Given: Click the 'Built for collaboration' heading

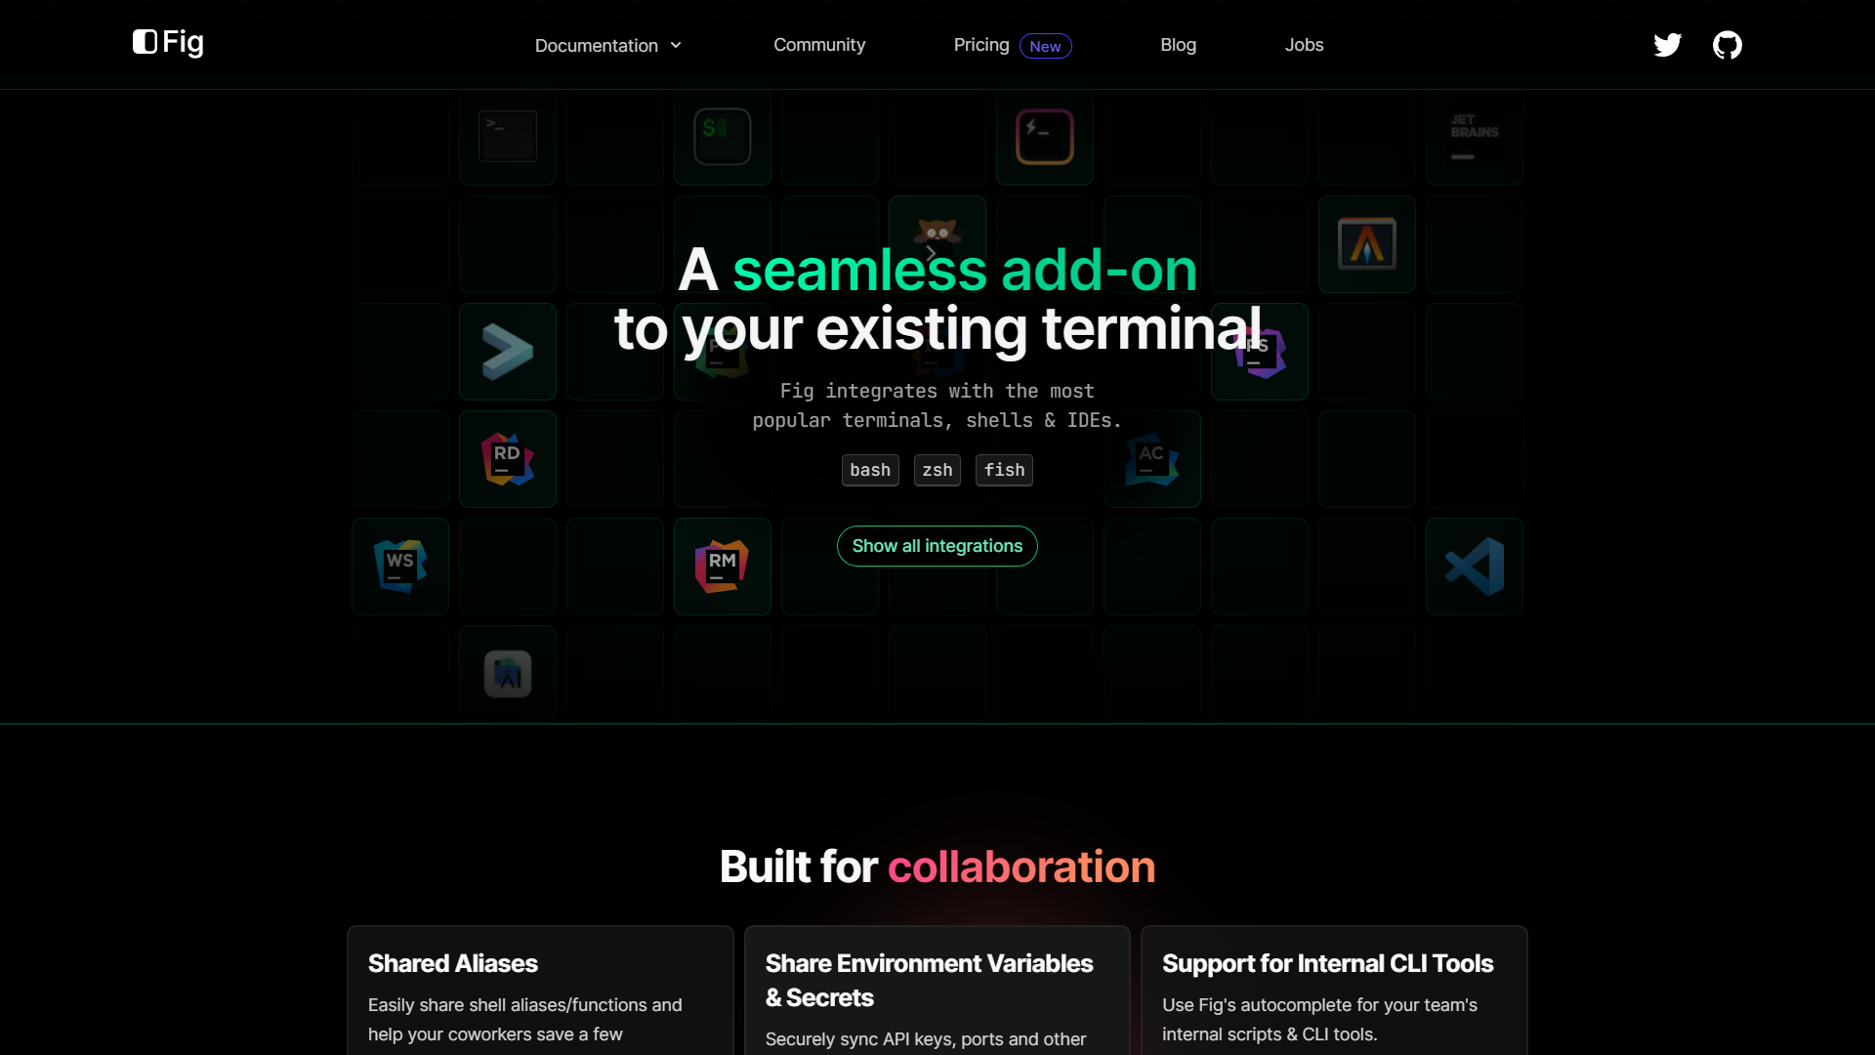Looking at the screenshot, I should click(937, 866).
